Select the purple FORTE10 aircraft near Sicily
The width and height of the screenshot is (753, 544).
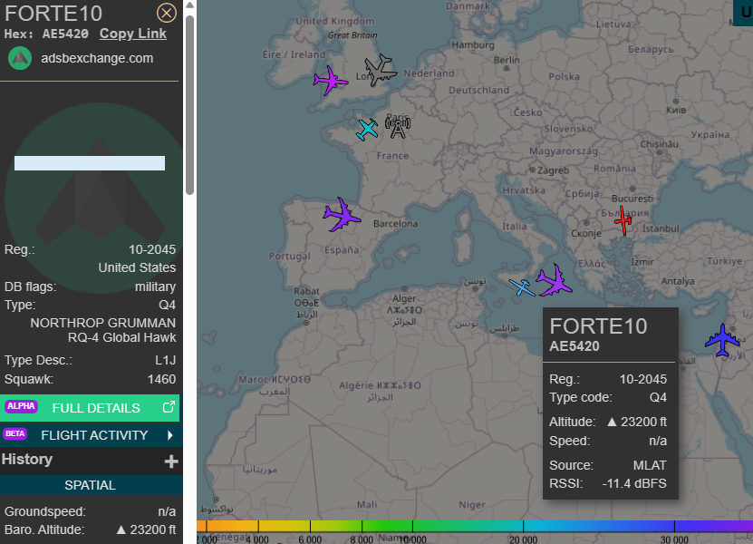coord(555,280)
